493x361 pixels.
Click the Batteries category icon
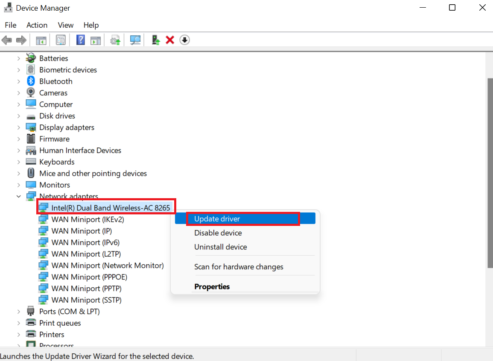(x=31, y=58)
